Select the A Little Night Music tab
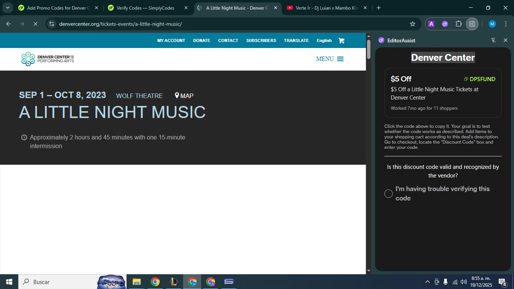The width and height of the screenshot is (514, 289). pos(237,8)
